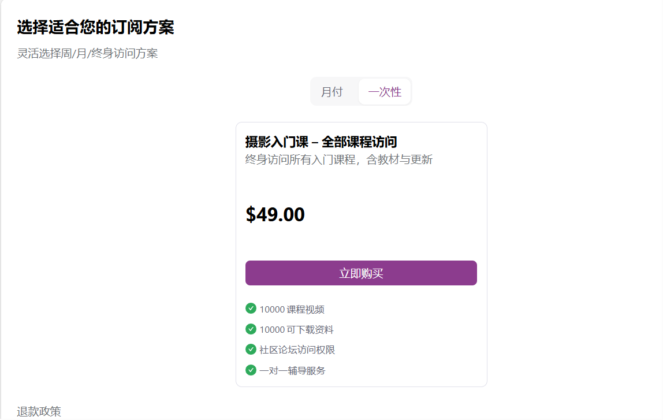Click the 10000 可下载资料 feature text
The width and height of the screenshot is (663, 420).
(x=296, y=330)
